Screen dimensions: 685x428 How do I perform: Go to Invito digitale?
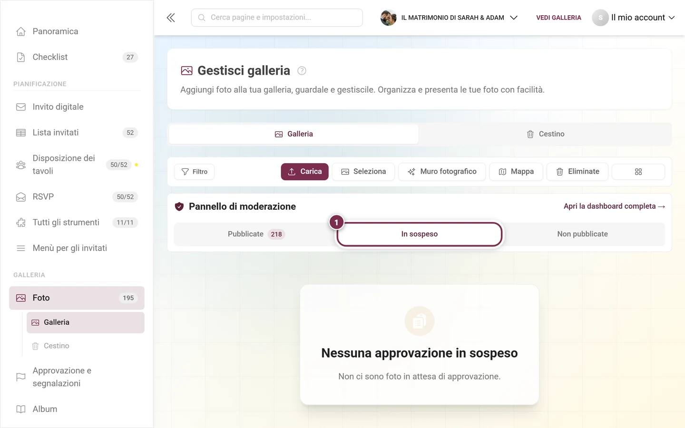tap(77, 107)
